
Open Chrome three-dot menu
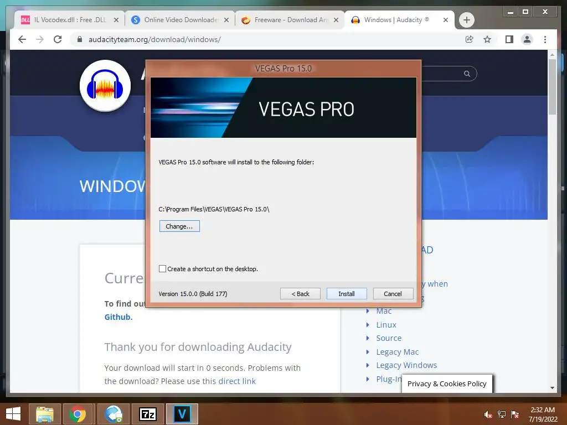(x=545, y=39)
